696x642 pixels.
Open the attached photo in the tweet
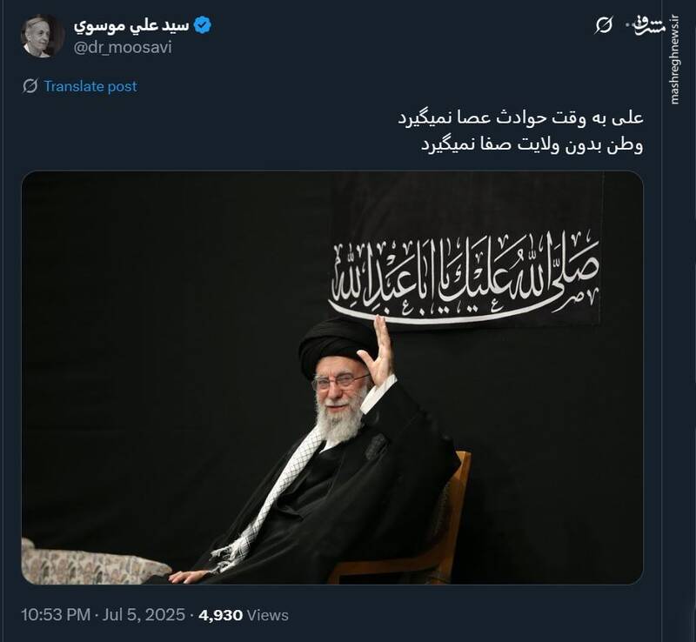click(x=332, y=378)
